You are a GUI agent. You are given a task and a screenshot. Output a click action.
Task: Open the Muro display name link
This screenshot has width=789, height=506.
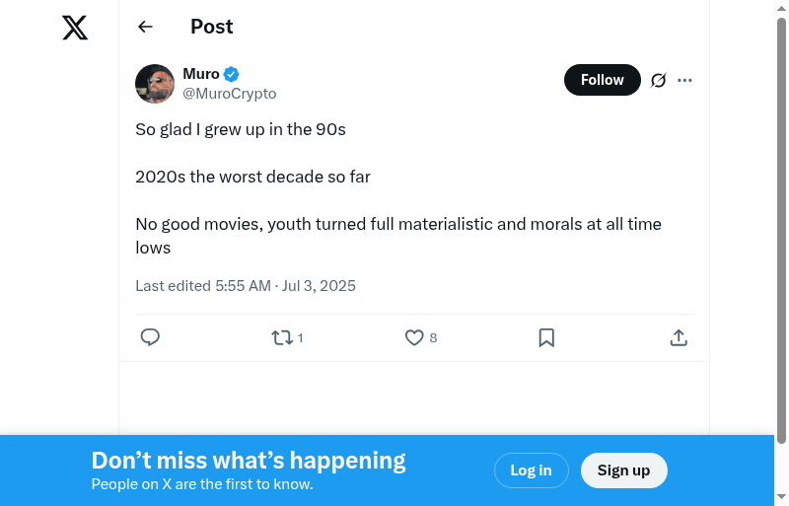pyautogui.click(x=201, y=74)
